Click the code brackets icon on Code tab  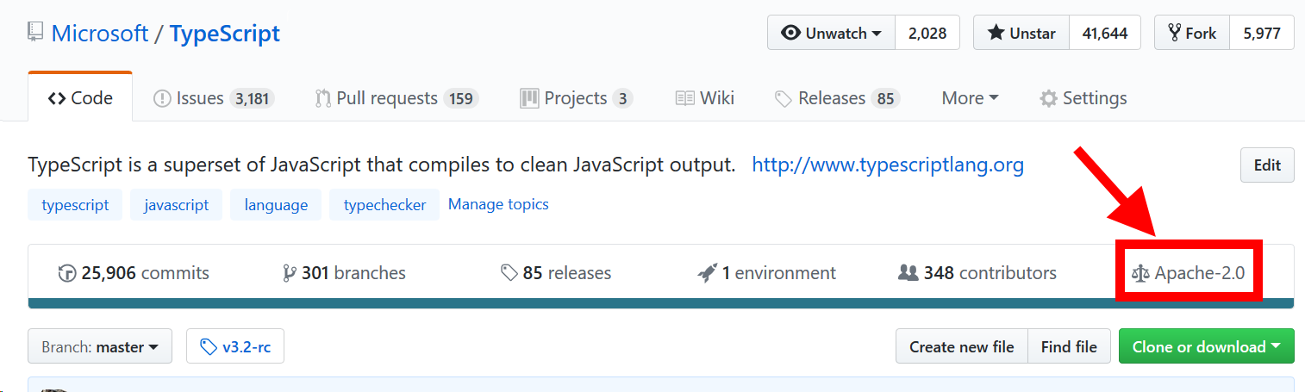click(x=57, y=98)
